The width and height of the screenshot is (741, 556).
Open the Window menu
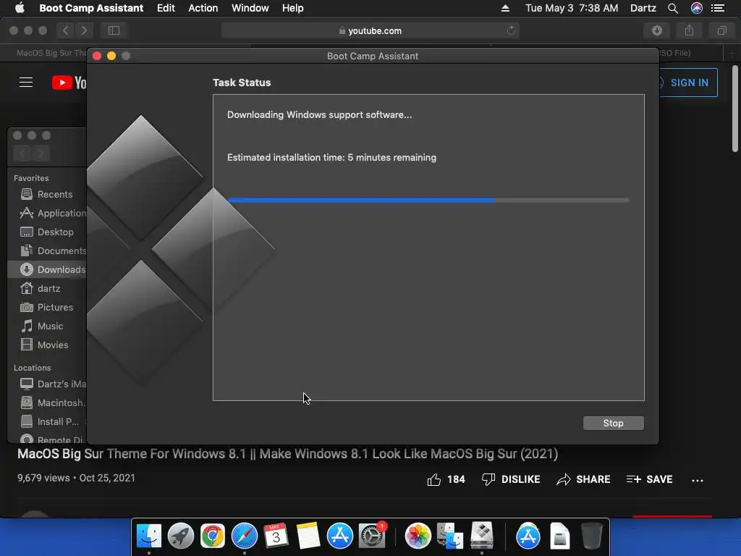point(250,8)
